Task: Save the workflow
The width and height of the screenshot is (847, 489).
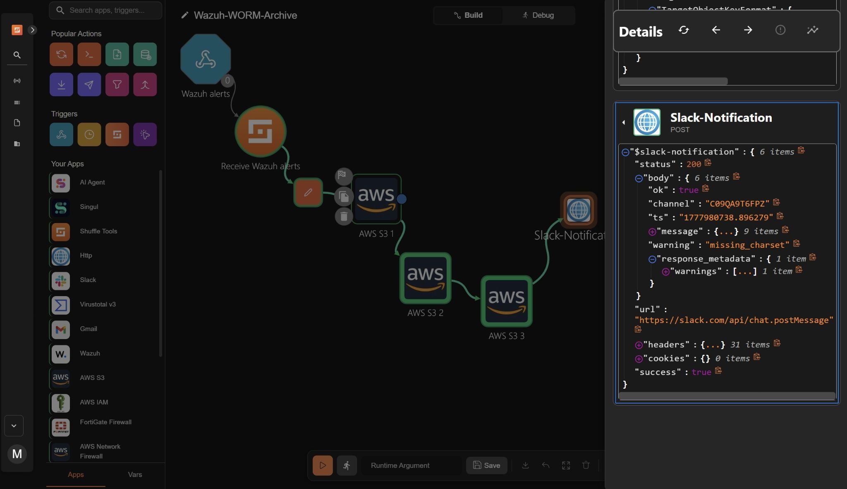Action: click(x=486, y=465)
